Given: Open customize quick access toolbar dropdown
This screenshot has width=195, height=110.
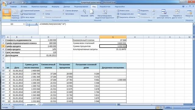Looking at the screenshot, I should [x=28, y=2].
